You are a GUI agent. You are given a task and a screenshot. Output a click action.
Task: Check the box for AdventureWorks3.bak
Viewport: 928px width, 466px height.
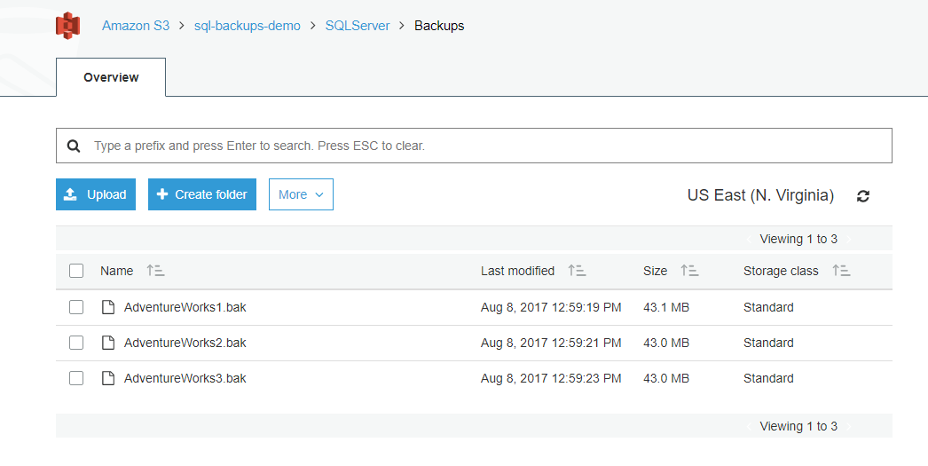tap(76, 378)
